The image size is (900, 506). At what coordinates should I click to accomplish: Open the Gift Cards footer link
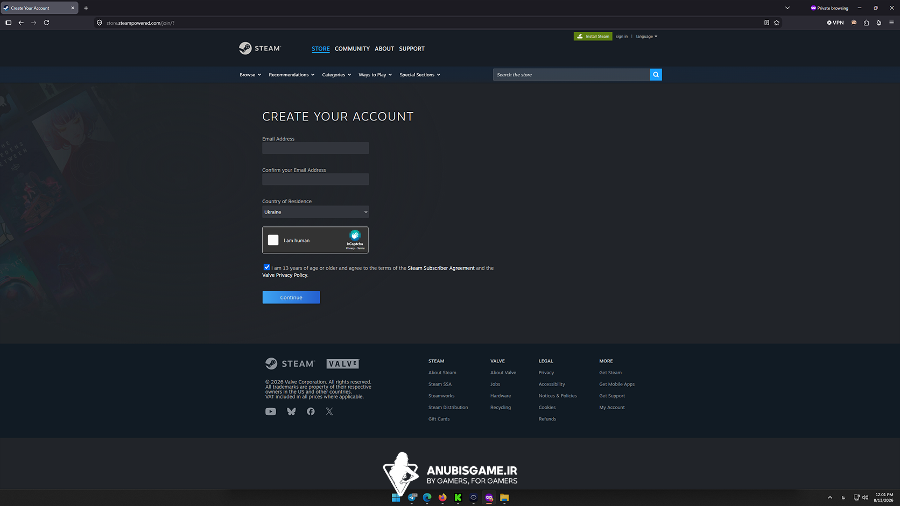pyautogui.click(x=439, y=419)
